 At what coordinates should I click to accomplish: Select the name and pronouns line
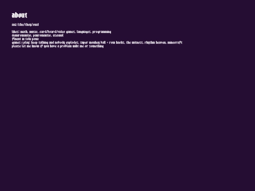pyautogui.click(x=25, y=25)
